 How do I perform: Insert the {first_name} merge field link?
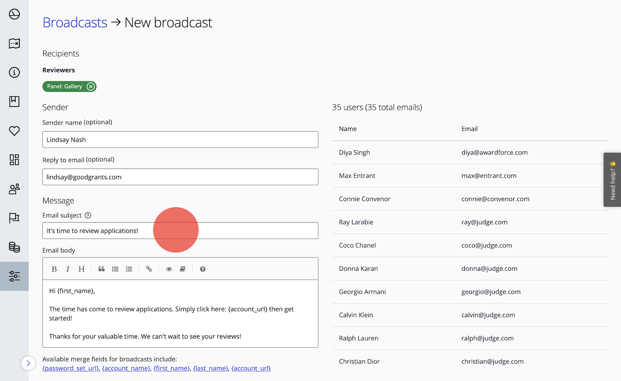(x=171, y=368)
